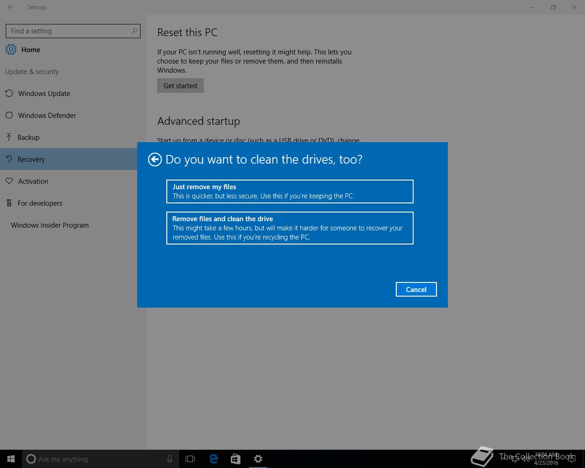Click the Backup upload arrow icon

pyautogui.click(x=9, y=137)
